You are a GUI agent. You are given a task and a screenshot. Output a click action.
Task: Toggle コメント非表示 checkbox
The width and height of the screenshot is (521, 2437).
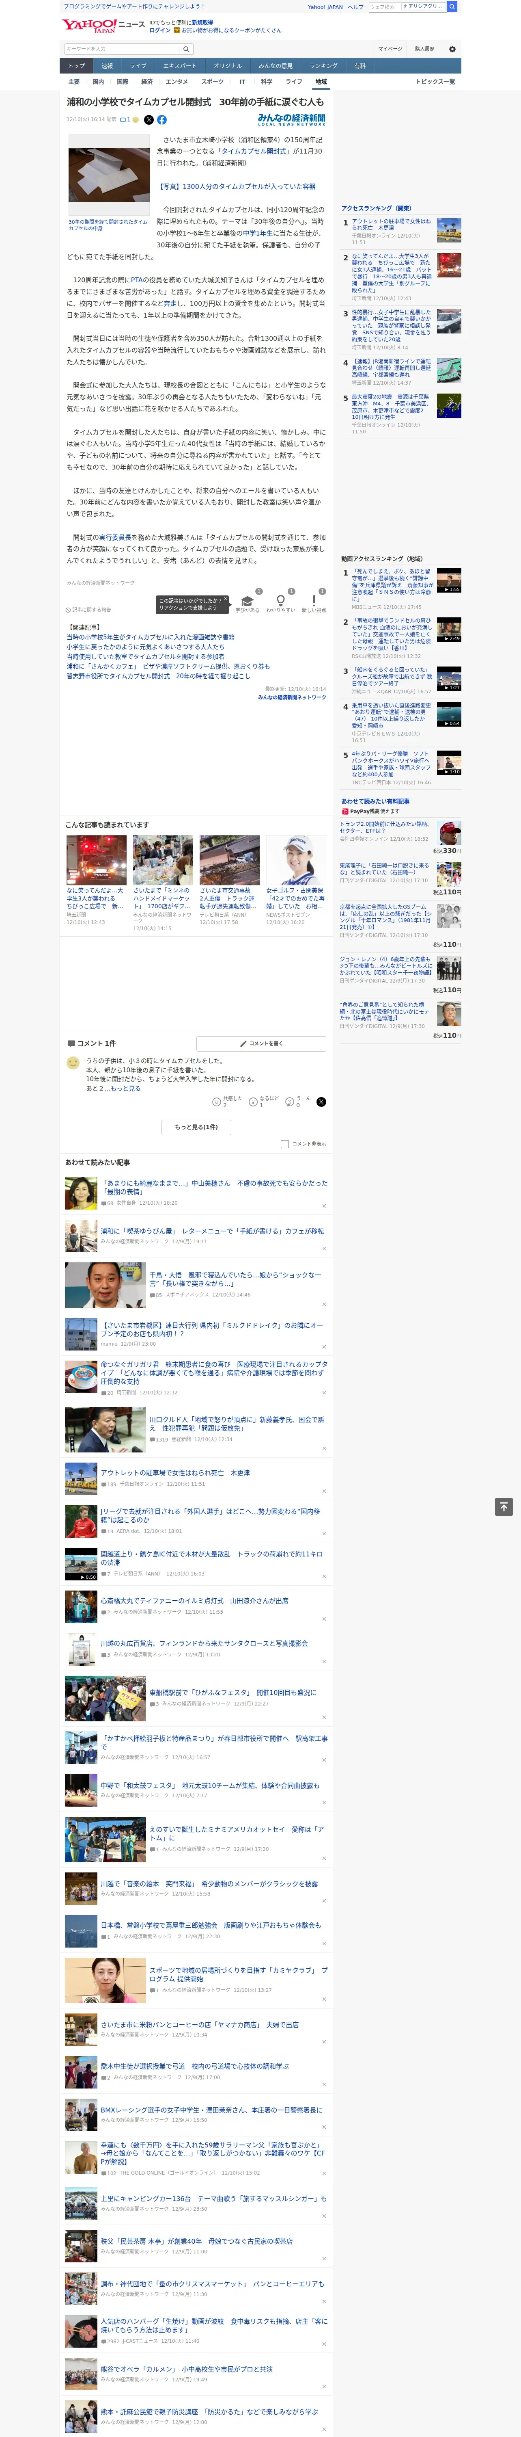pyautogui.click(x=284, y=1144)
